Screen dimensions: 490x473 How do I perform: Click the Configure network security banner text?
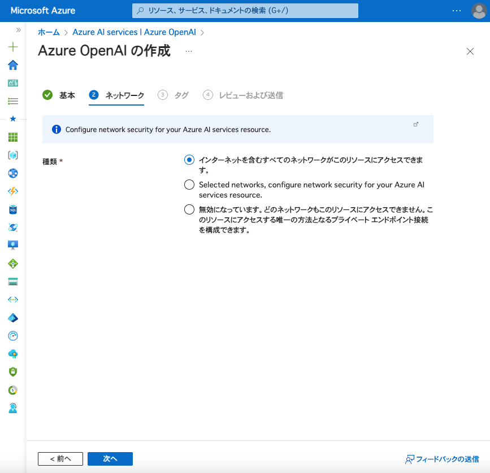[x=168, y=129]
